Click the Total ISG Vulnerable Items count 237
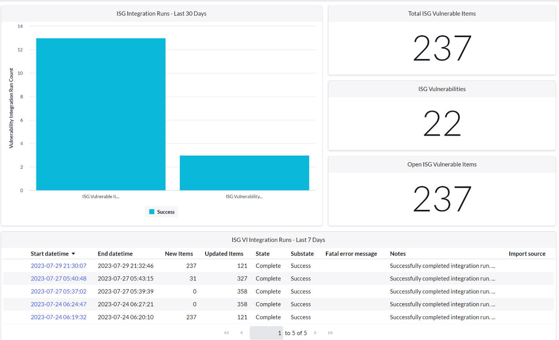Viewport: 559px width, 340px height. [x=442, y=48]
